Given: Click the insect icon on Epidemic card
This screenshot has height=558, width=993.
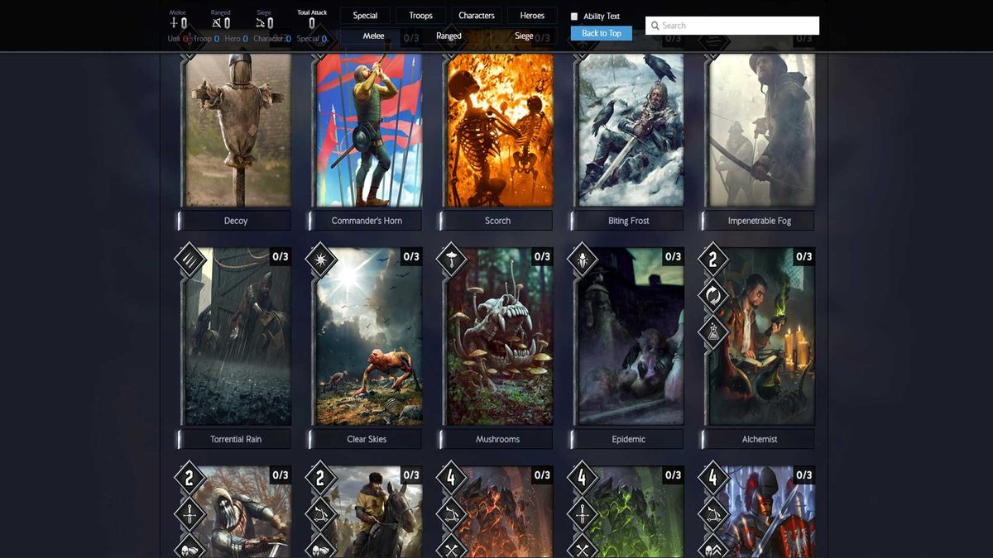Looking at the screenshot, I should 582,260.
